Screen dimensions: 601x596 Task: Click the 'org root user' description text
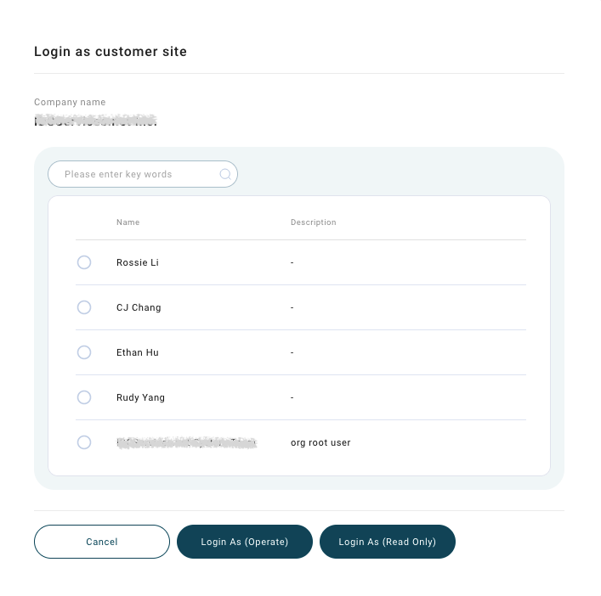320,442
